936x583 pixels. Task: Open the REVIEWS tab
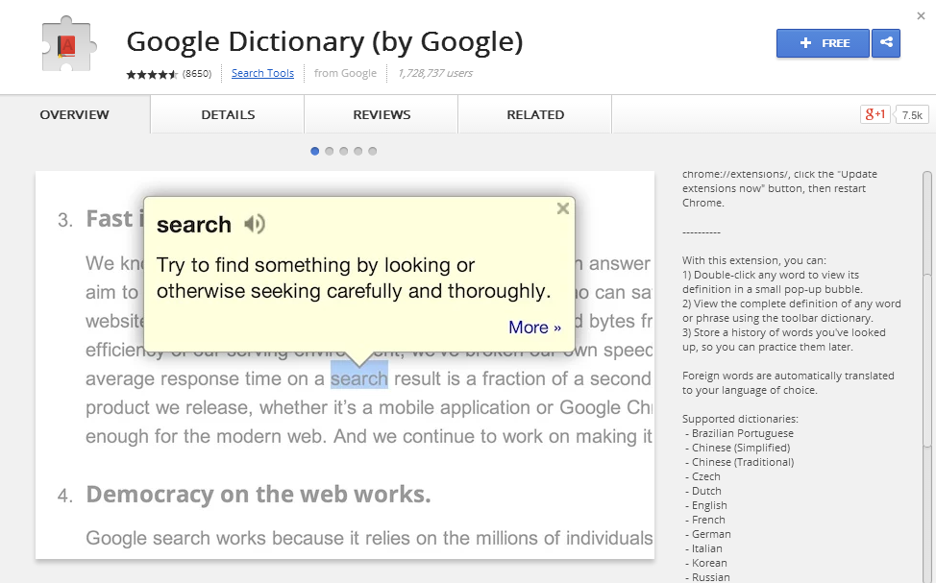click(x=382, y=114)
